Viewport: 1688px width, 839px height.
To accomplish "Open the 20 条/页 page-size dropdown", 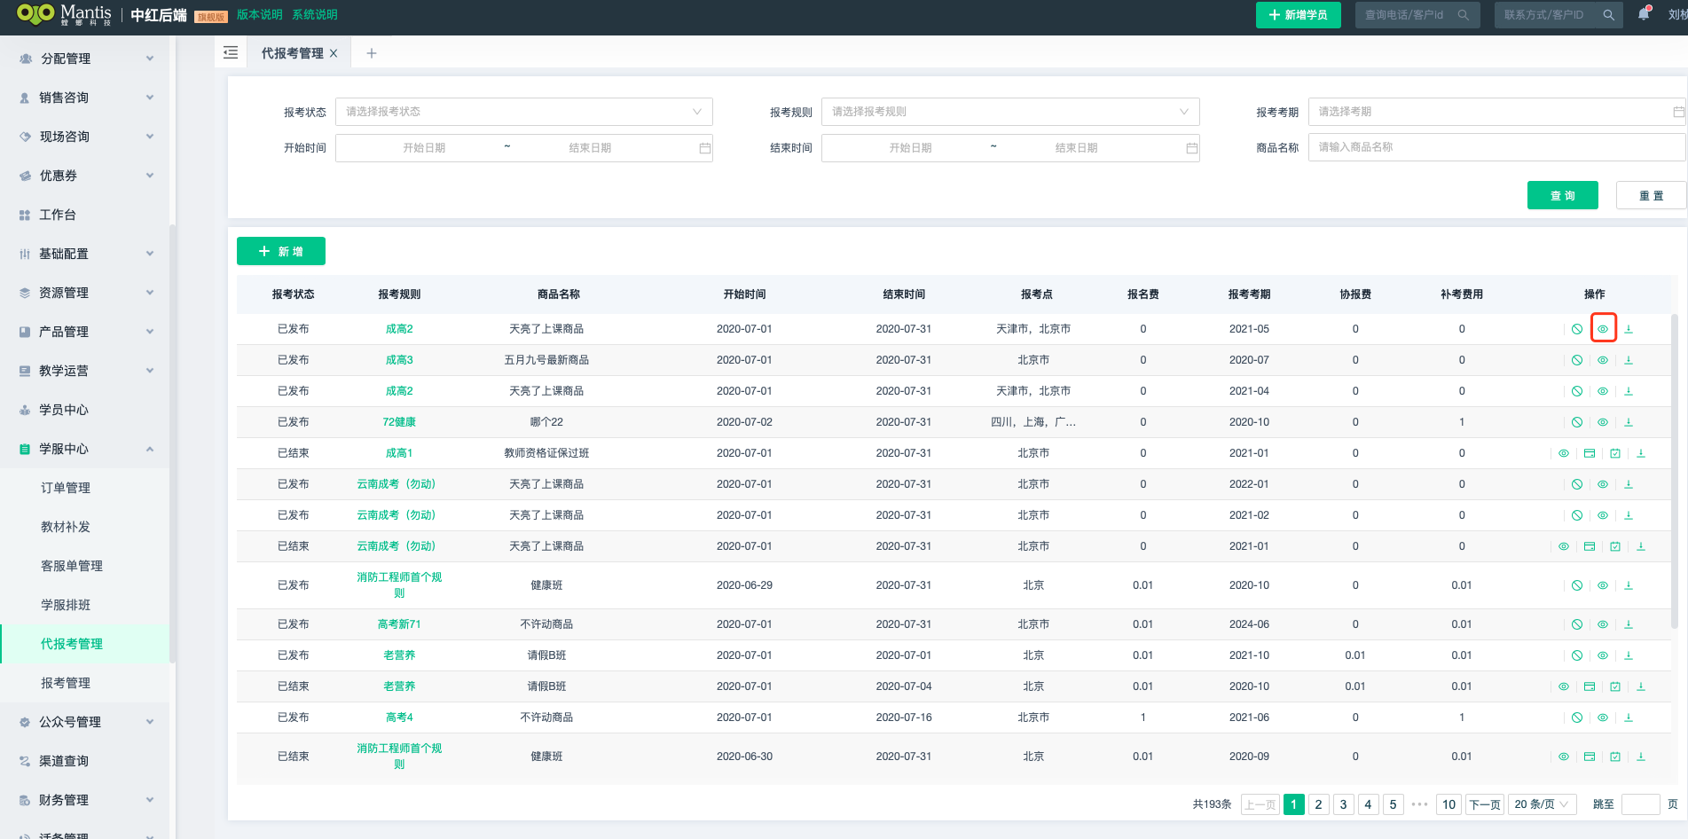I will point(1543,804).
